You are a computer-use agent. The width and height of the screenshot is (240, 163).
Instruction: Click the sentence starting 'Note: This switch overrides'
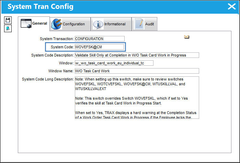tap(131, 101)
